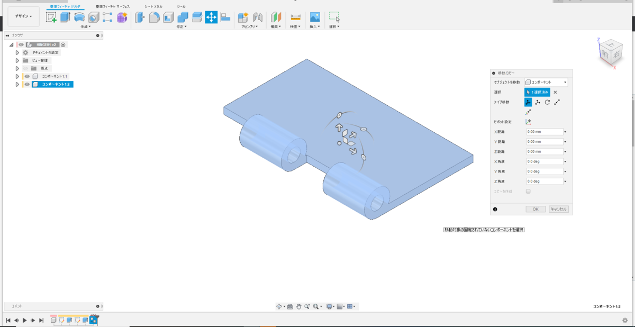
Task: Toggle visibility of HINGE01 v2
Action: click(21, 45)
